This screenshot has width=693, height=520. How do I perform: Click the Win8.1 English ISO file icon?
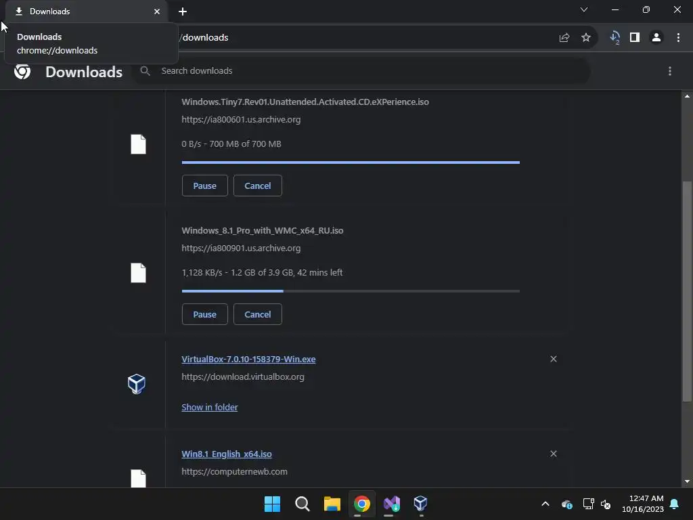[x=138, y=479]
